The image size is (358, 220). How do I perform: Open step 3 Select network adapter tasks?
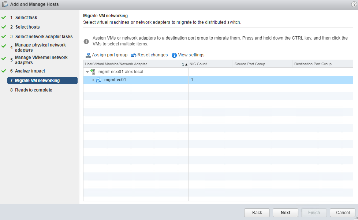click(x=41, y=37)
